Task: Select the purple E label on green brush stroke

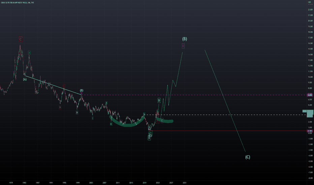Action: click(162, 120)
